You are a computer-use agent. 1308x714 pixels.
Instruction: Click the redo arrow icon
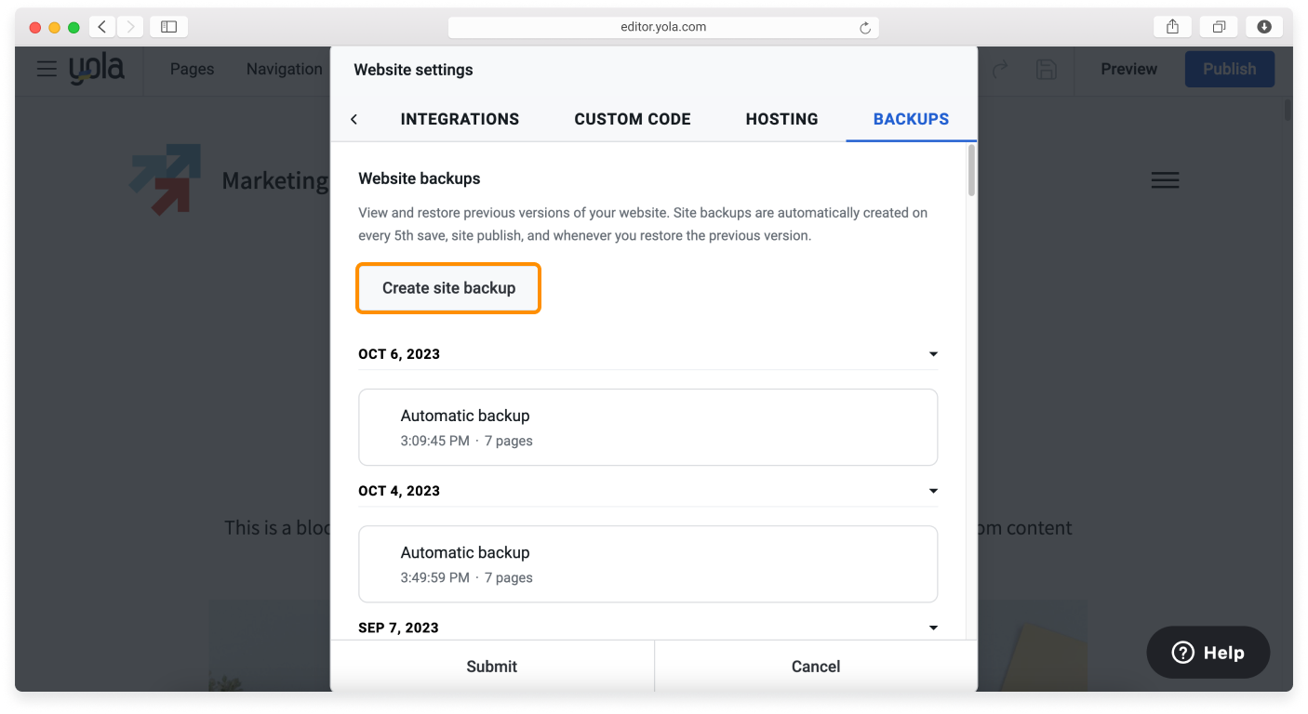tap(1000, 69)
